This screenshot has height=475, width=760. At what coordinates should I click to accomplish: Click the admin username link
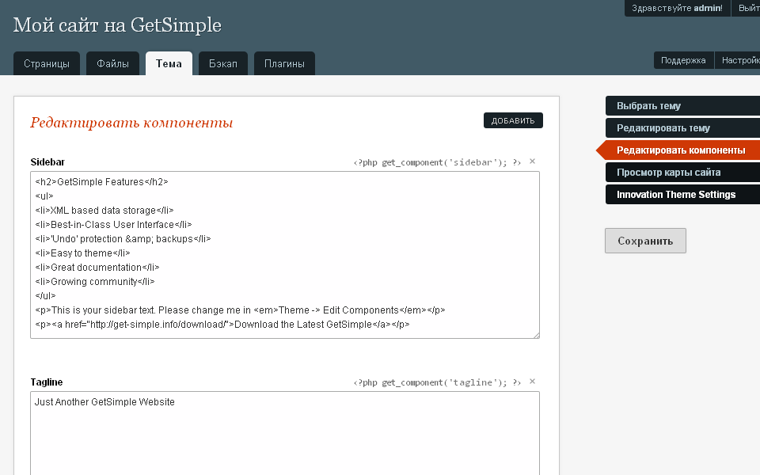(707, 8)
